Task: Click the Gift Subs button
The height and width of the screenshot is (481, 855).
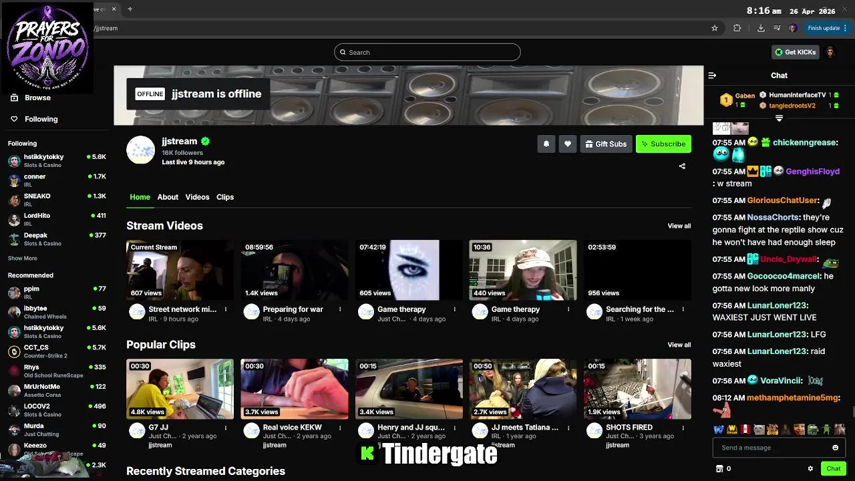Action: pyautogui.click(x=606, y=144)
